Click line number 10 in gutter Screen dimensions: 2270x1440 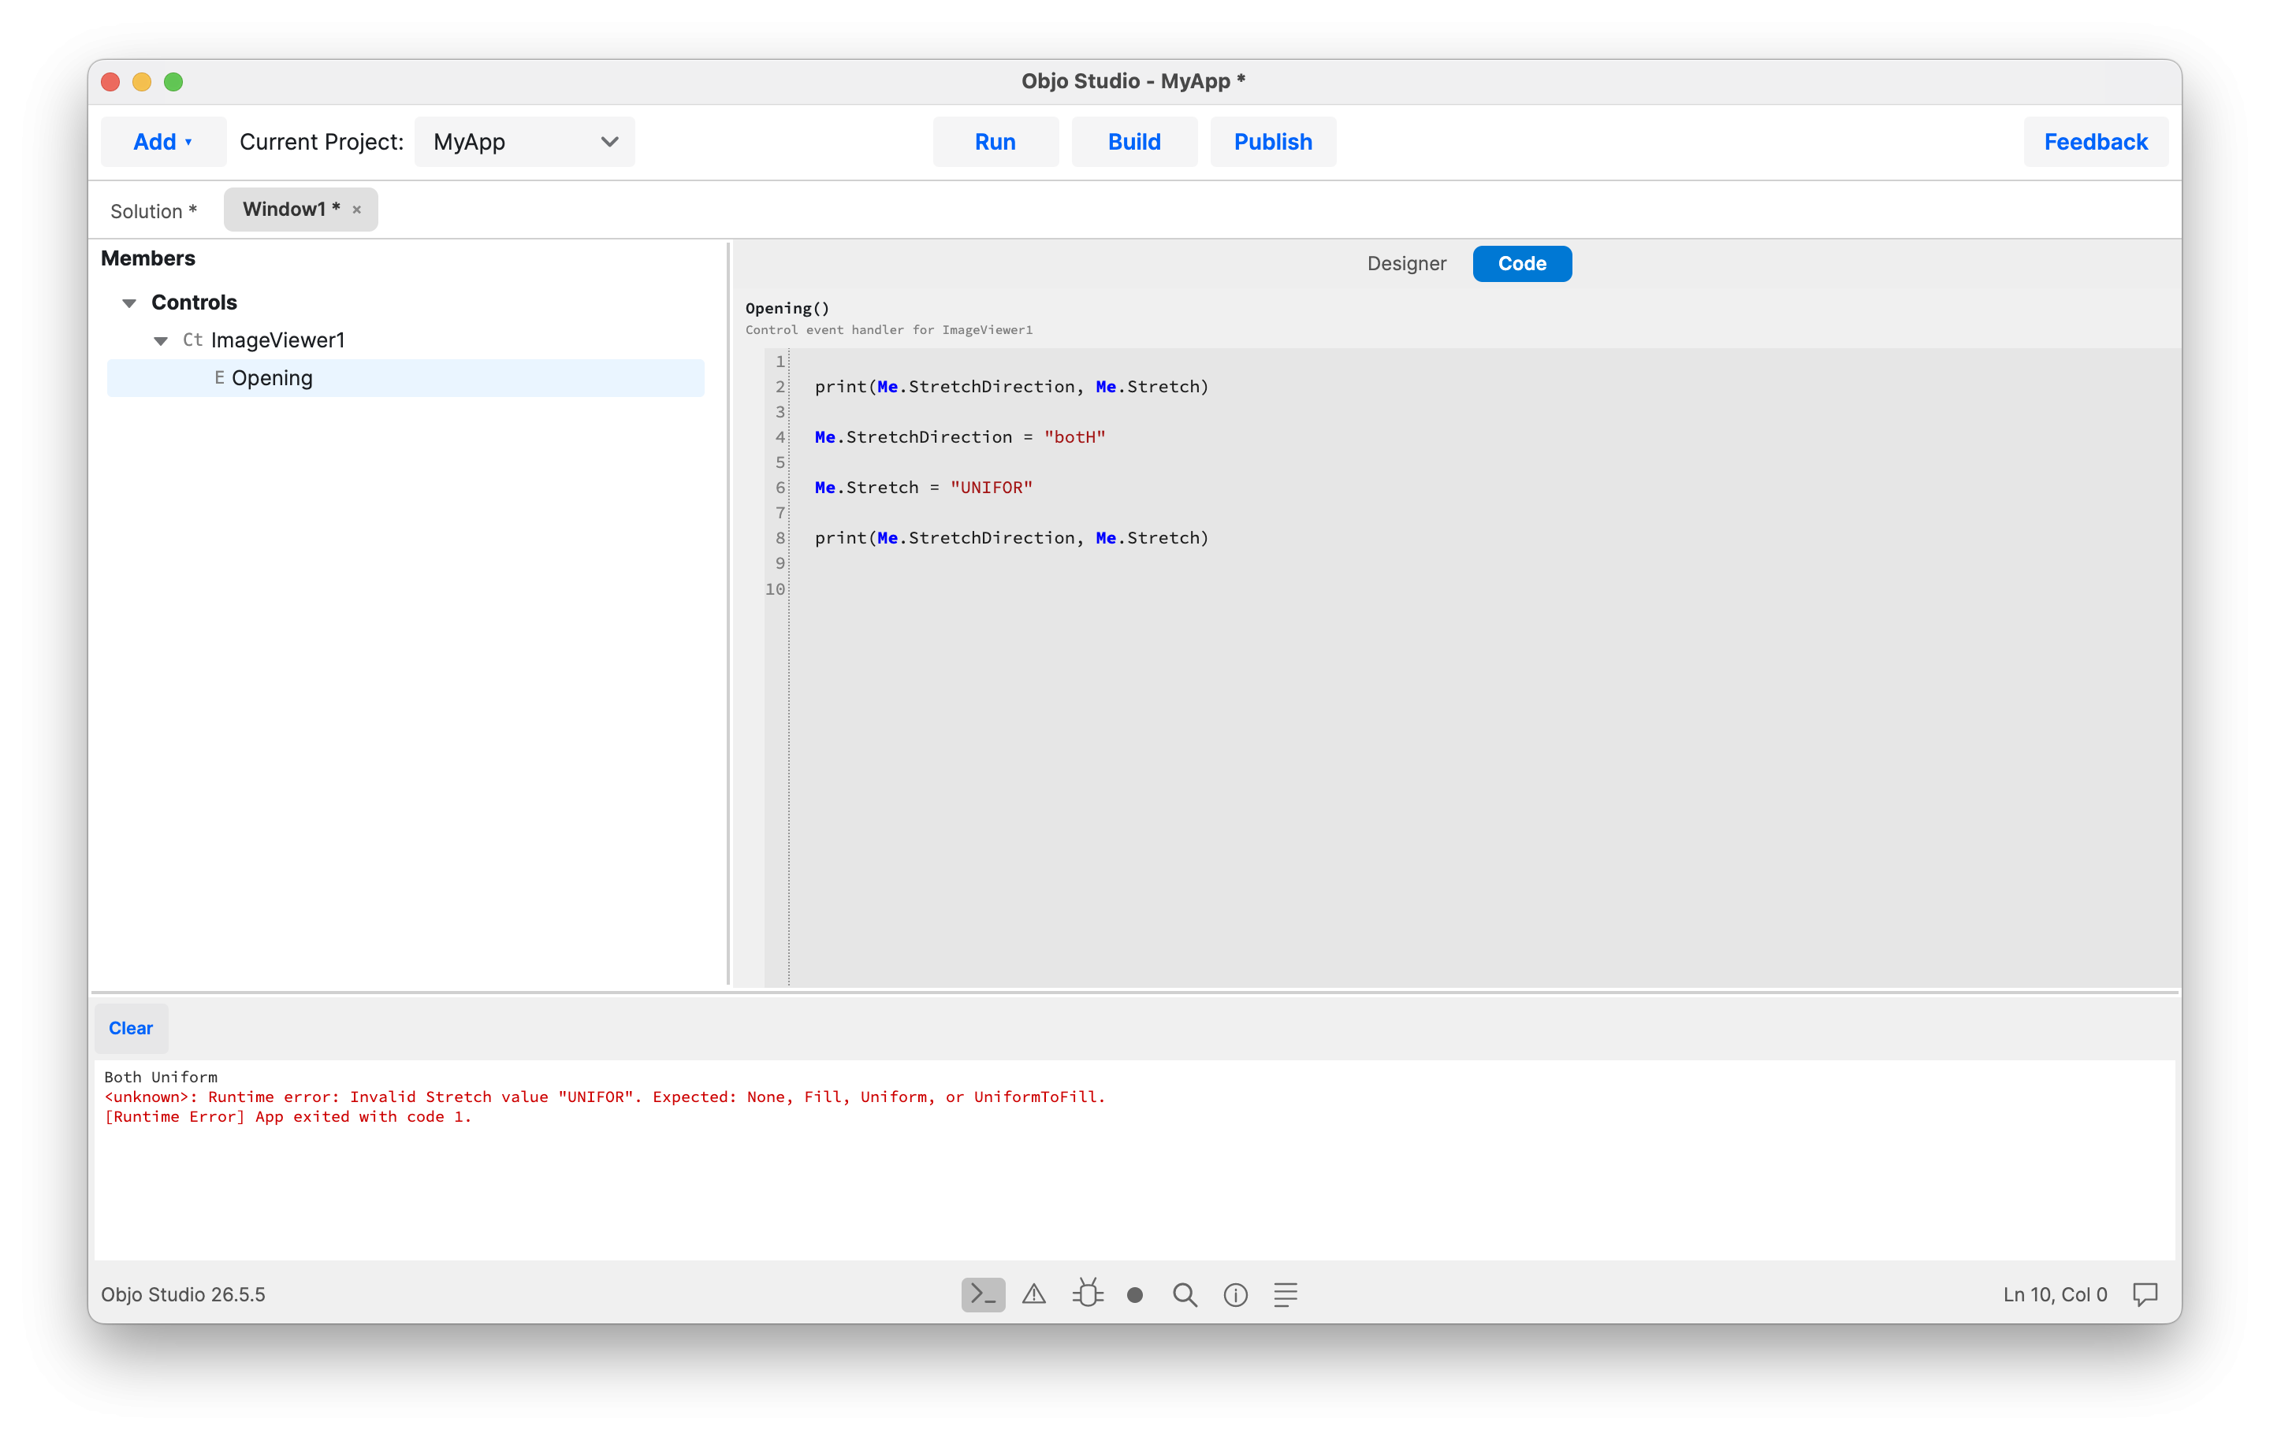[774, 588]
